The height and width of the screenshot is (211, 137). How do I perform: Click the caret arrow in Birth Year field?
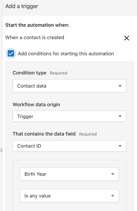[113, 174]
